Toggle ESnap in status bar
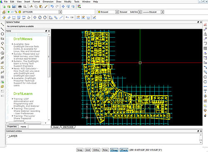Image resolution: width=208 pixels, height=152 pixels. (114, 150)
